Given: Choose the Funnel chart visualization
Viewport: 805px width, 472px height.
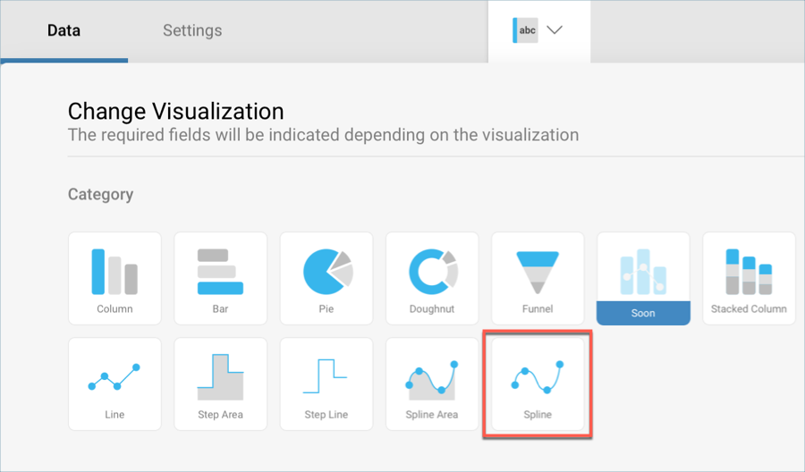Looking at the screenshot, I should [538, 278].
